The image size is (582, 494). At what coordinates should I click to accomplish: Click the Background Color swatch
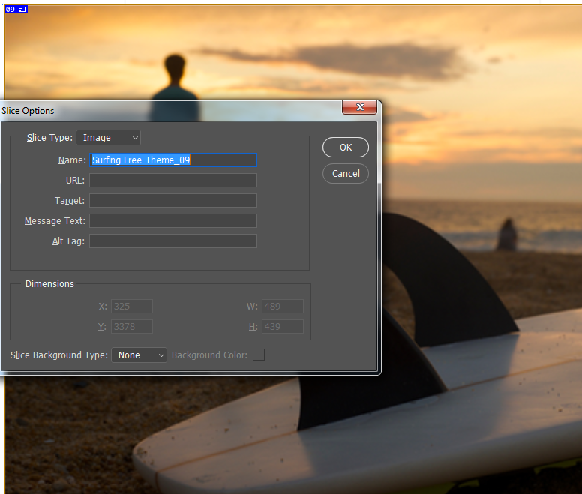click(x=259, y=355)
